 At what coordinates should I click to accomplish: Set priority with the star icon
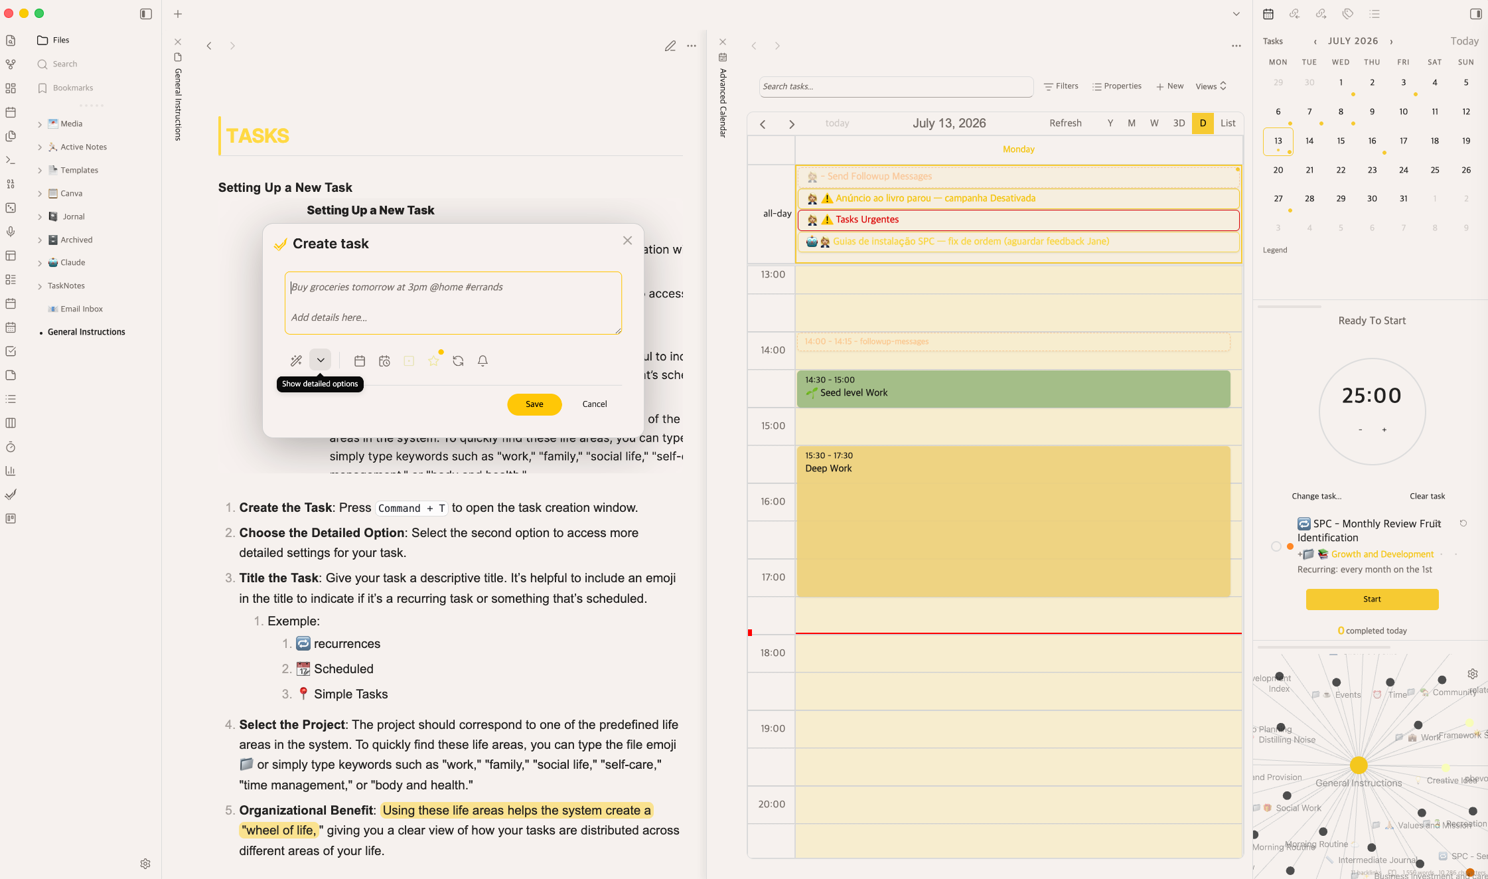point(433,360)
